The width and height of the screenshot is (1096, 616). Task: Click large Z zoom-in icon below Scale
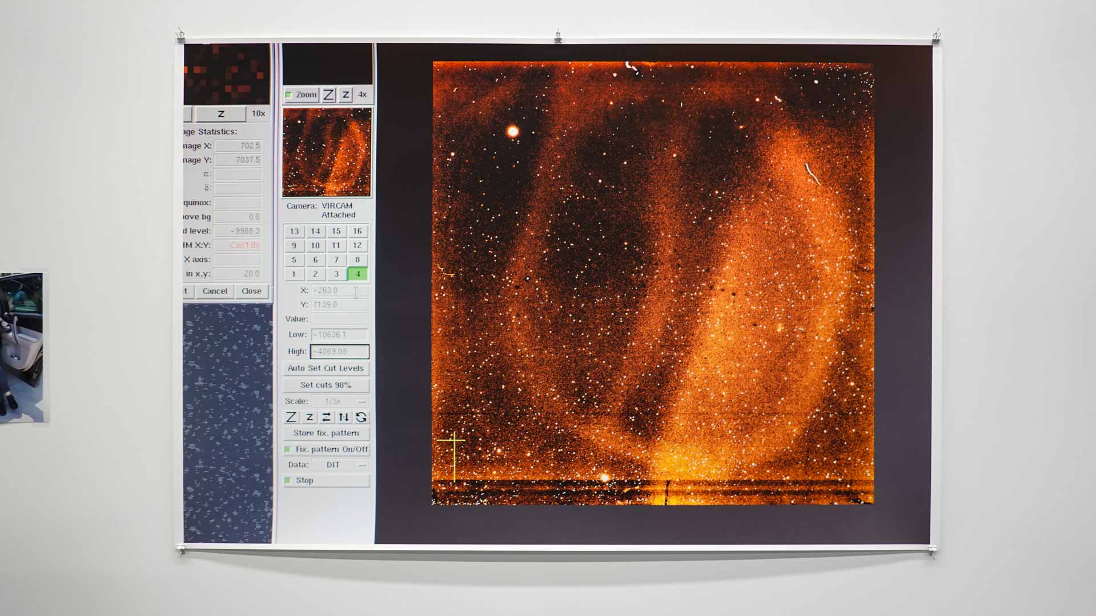[x=291, y=418]
